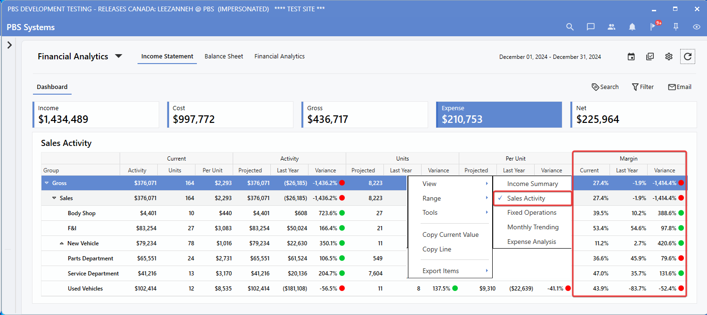This screenshot has height=315, width=707.
Task: Select the Expense summary card
Action: [499, 114]
